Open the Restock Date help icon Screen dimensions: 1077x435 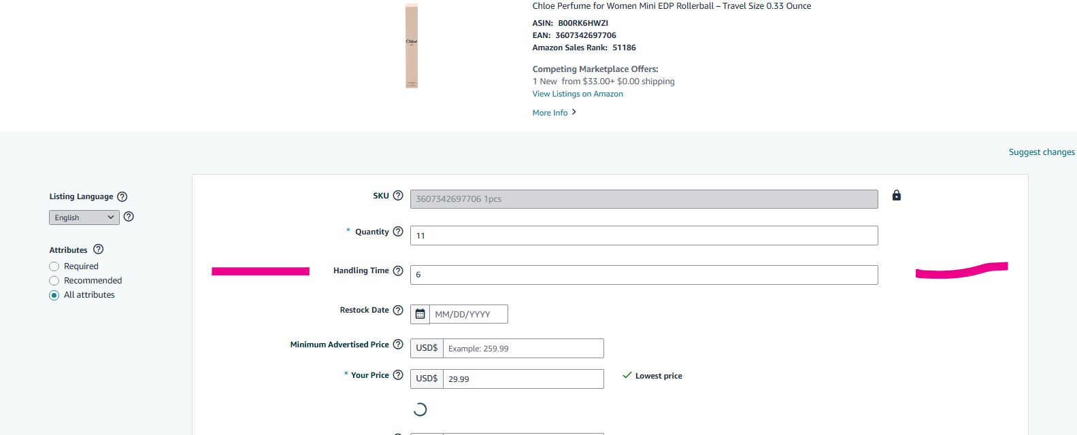click(398, 310)
